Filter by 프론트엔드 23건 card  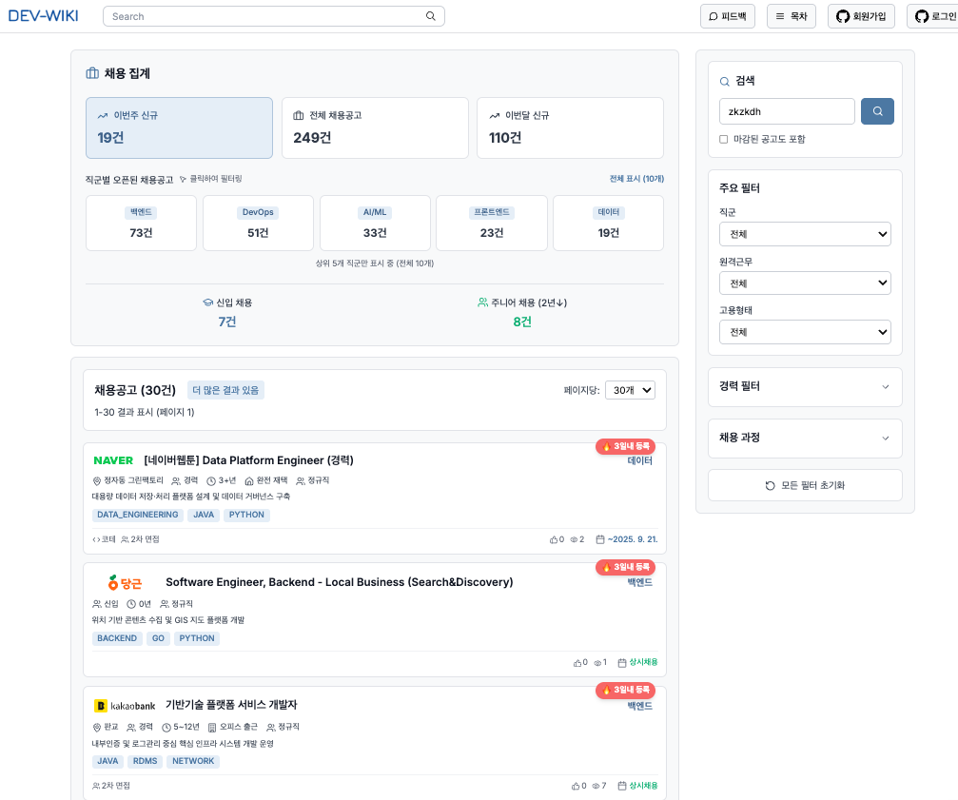pos(491,223)
